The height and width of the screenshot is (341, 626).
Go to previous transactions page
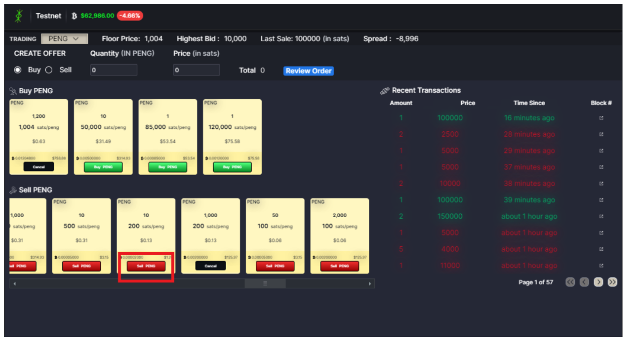(584, 282)
